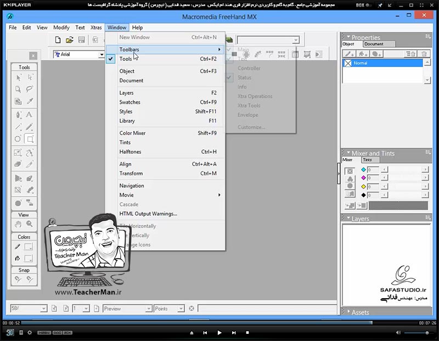Click the KMPlayer seek progress bar
Image resolution: width=439 pixels, height=341 pixels.
pos(219,323)
